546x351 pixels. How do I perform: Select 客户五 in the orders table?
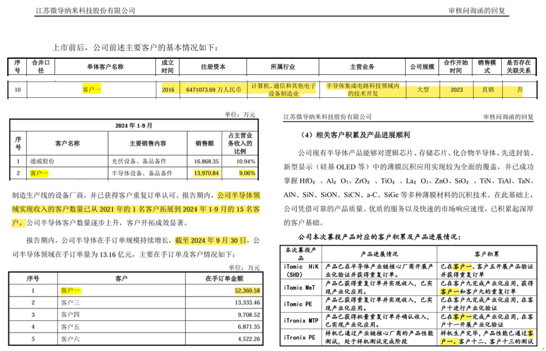point(70,327)
